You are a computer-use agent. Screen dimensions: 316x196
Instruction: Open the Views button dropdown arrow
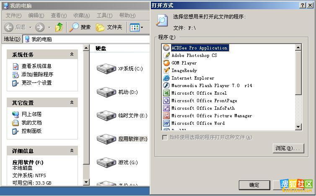click(142, 27)
